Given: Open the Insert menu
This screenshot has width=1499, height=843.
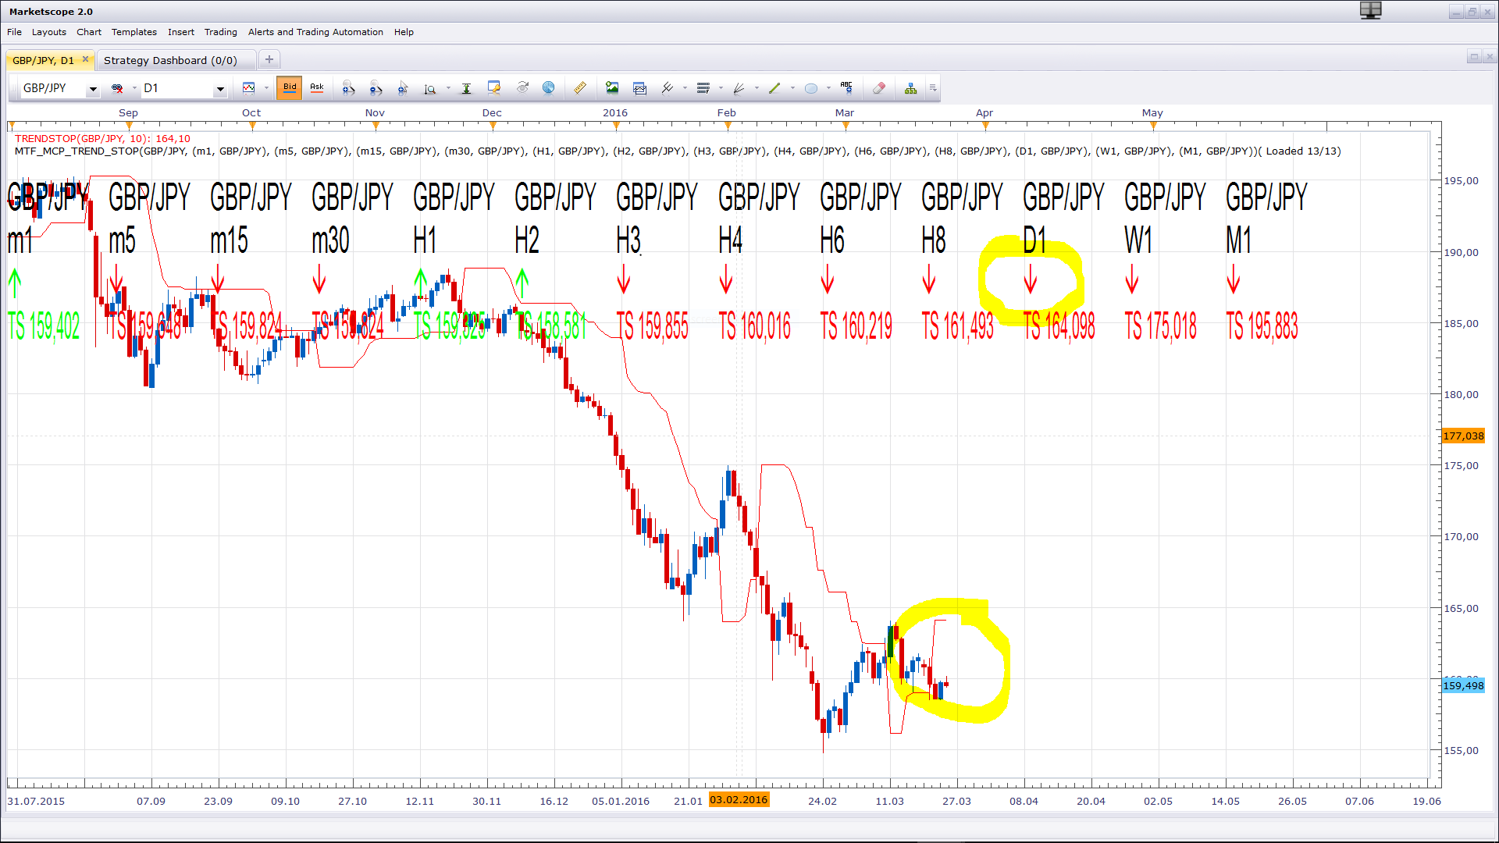Looking at the screenshot, I should 181,32.
